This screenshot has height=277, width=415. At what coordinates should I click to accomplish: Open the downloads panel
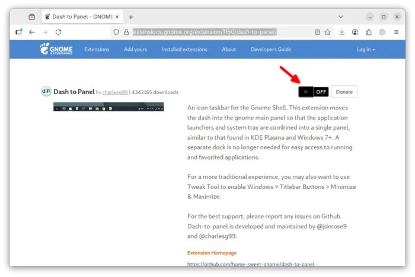341,32
